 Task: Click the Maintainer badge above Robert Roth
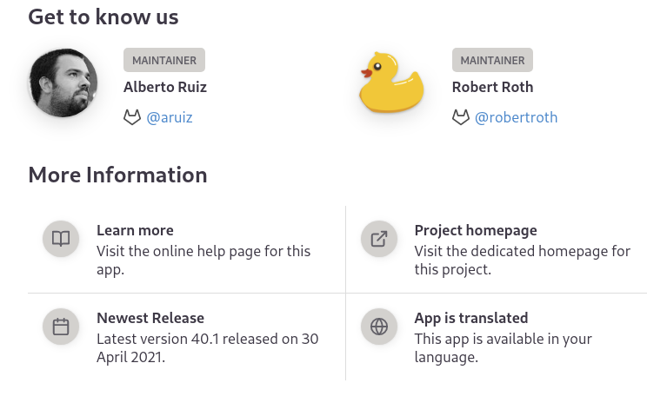[x=492, y=60]
